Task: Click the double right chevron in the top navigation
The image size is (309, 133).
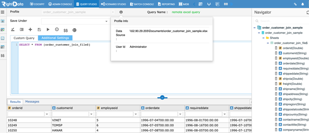Action: coord(232,4)
